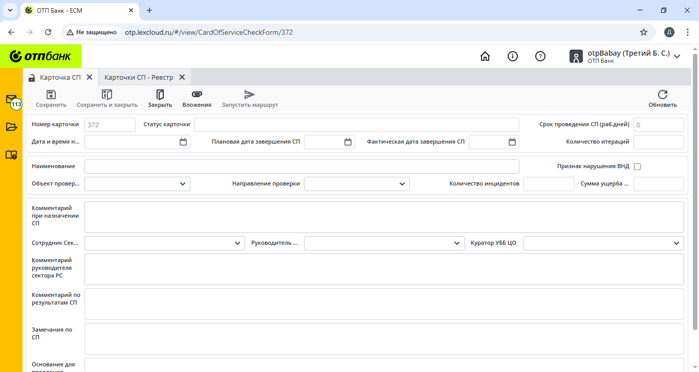
Task: Open calendar for Плановая дата завершения СП
Action: tap(348, 142)
